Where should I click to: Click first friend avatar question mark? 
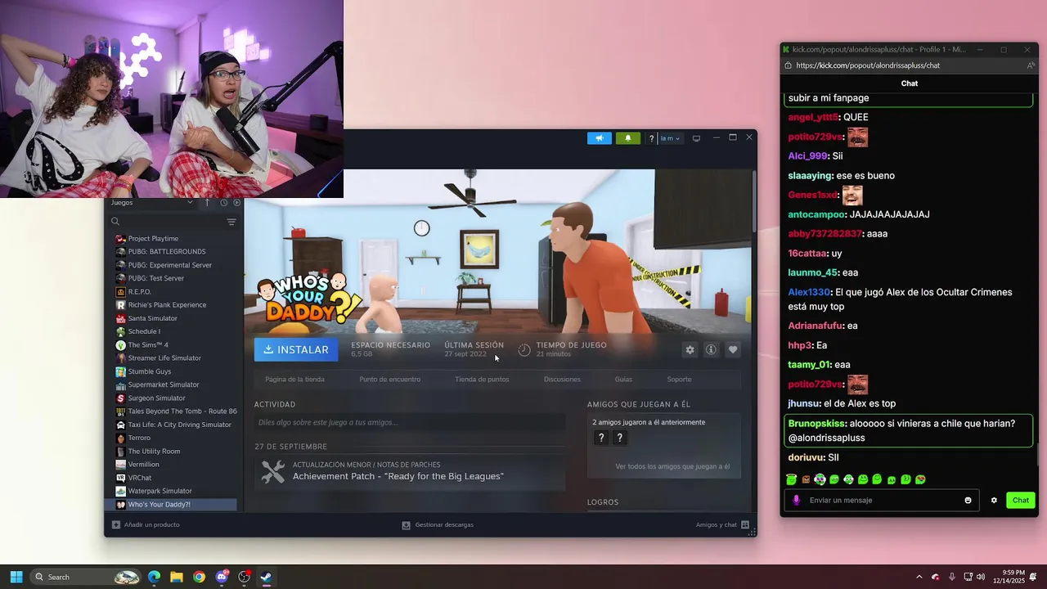601,438
